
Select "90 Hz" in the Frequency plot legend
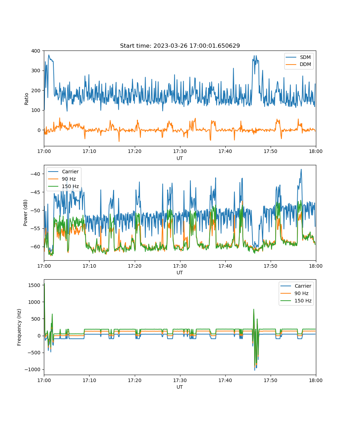point(302,293)
